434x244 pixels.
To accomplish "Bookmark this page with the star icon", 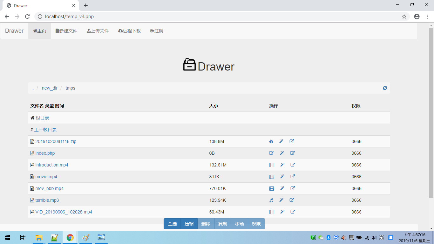I will [x=404, y=17].
